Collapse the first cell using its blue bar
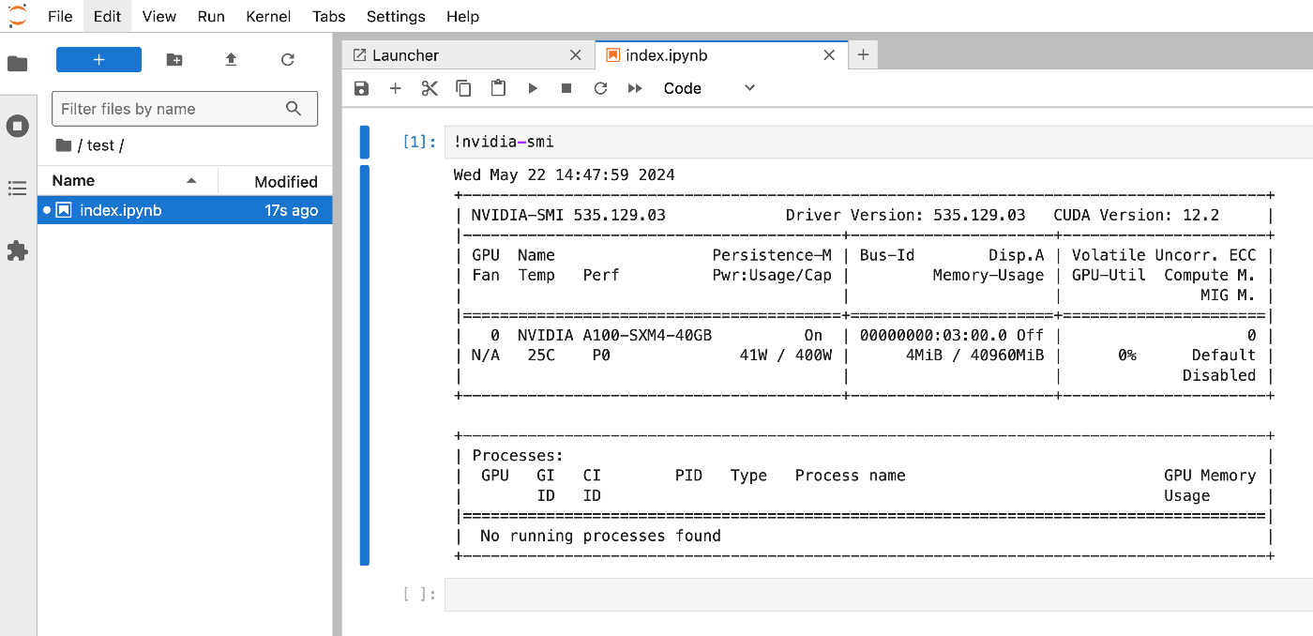Image resolution: width=1313 pixels, height=636 pixels. [x=365, y=143]
